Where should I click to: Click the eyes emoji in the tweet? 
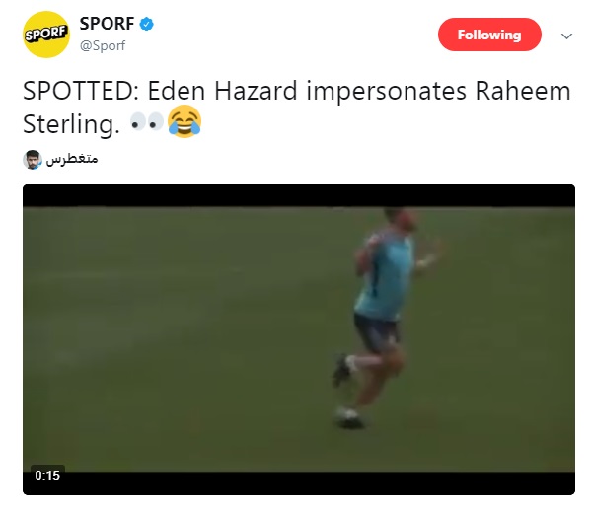[x=146, y=122]
